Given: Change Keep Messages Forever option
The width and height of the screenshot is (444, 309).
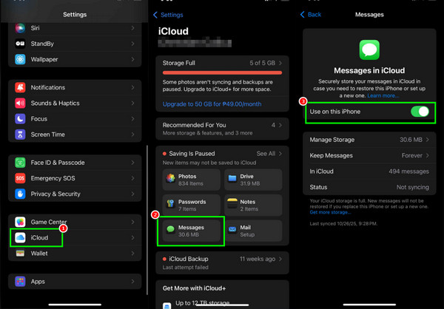Looking at the screenshot, I should point(369,156).
